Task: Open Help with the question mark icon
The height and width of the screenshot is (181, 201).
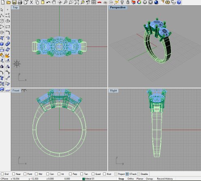Action: [x=179, y=2]
